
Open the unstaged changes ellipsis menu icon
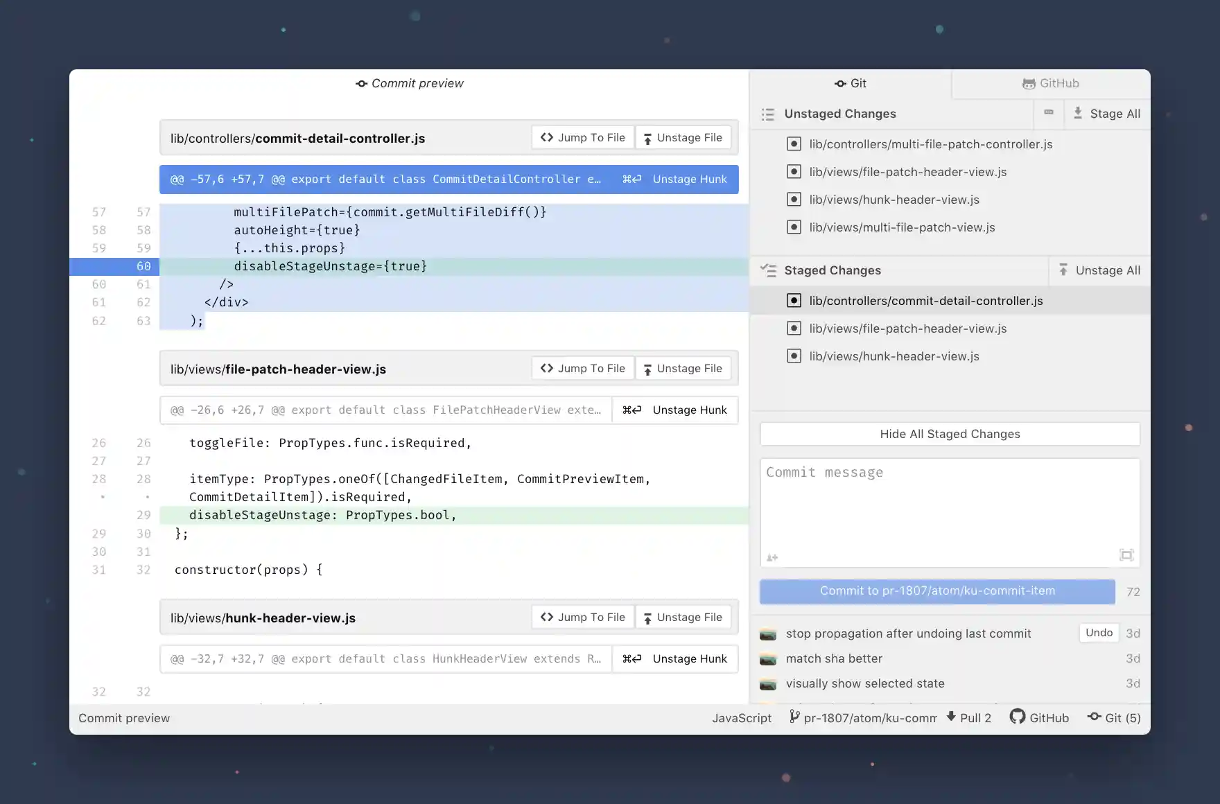coord(1049,113)
